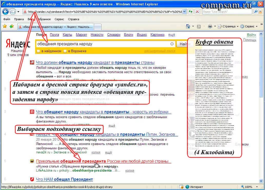Click the Live Search magnifier icon

click(x=256, y=12)
